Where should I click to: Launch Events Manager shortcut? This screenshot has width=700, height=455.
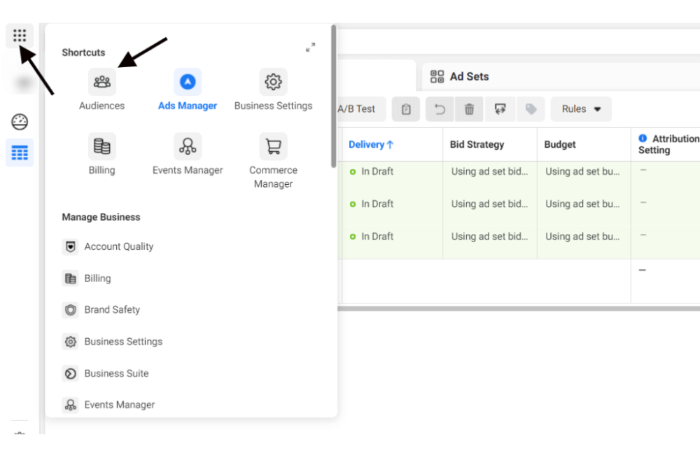[x=188, y=146]
